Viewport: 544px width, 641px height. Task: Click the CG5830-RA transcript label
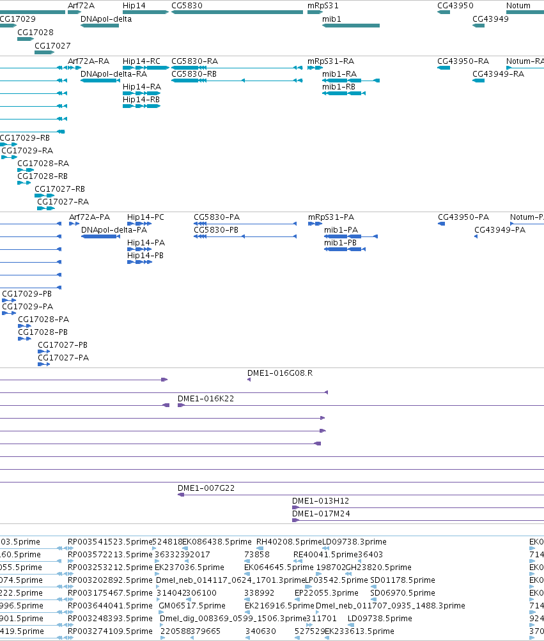[194, 61]
